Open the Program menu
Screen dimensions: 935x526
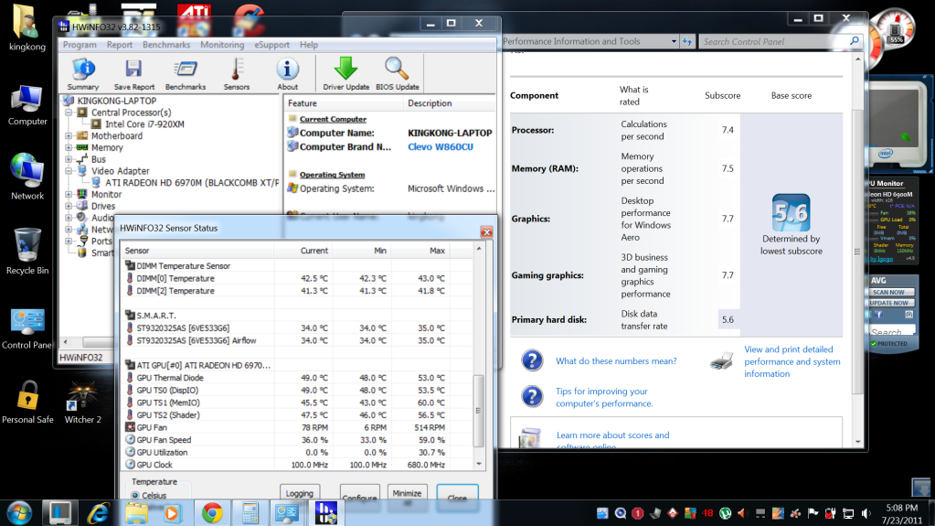coord(80,45)
